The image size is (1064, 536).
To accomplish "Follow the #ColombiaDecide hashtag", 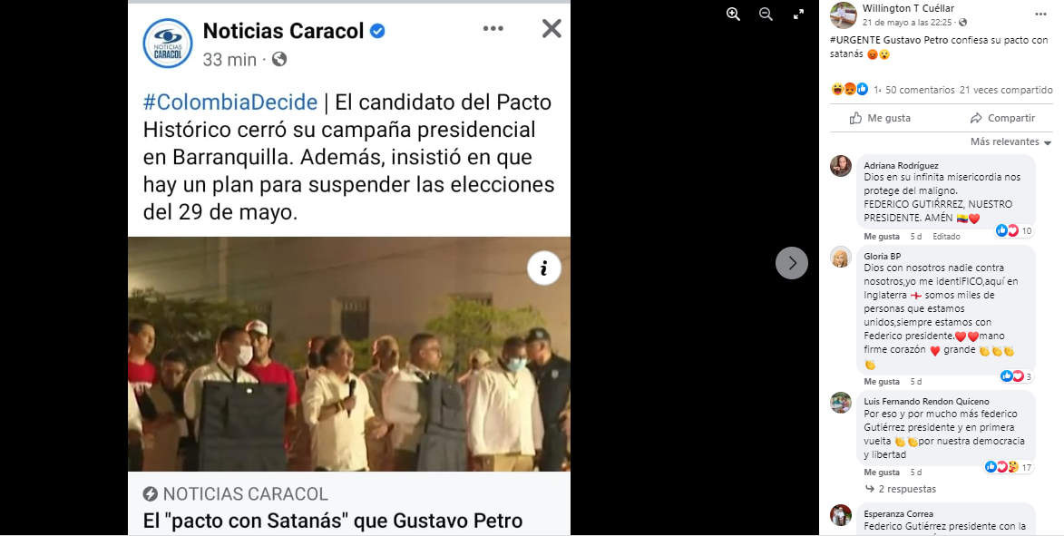I will click(230, 102).
